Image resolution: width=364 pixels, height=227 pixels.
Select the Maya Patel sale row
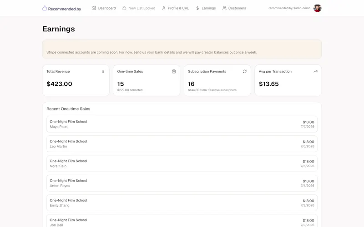[x=182, y=124]
